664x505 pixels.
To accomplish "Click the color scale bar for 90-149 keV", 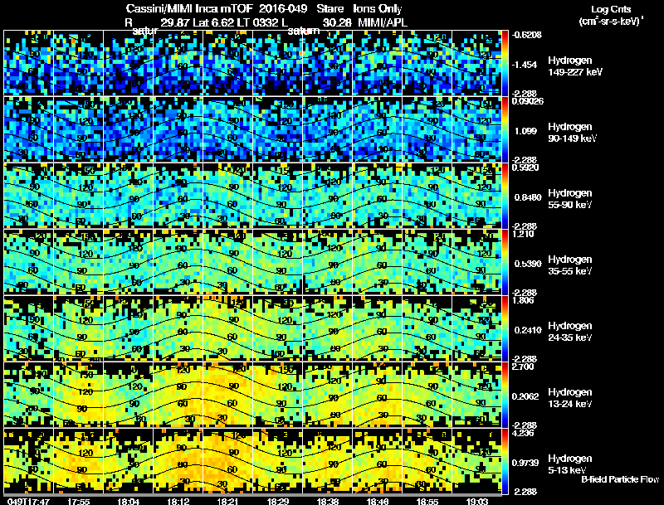I will 505,129.
